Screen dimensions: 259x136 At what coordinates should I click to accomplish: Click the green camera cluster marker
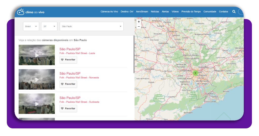pyautogui.click(x=195, y=73)
